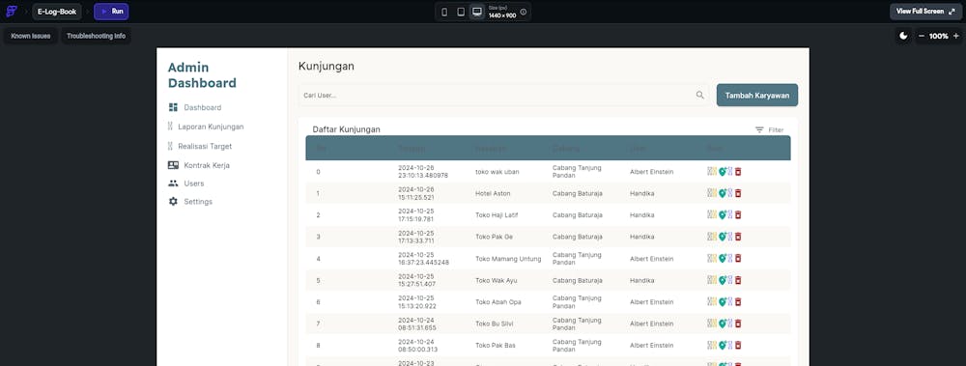Click the Daftar Kunjungan table title
966x366 pixels.
pyautogui.click(x=346, y=129)
